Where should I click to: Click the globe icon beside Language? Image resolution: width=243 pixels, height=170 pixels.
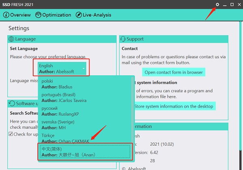(x=11, y=39)
